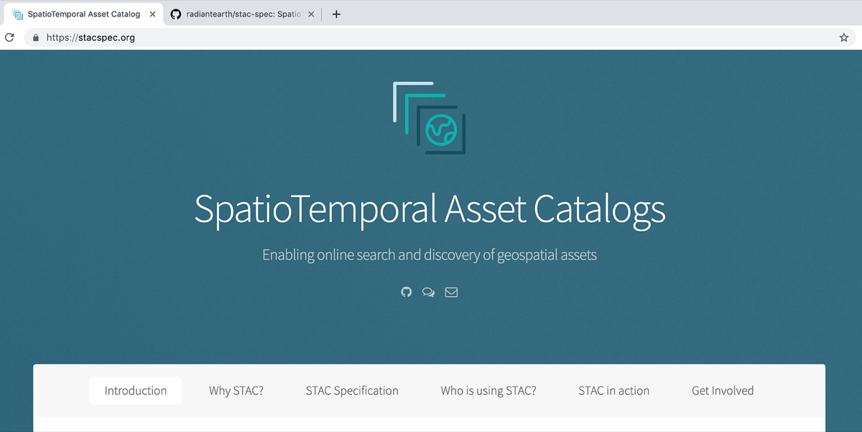Bookmark this page with the star icon
The width and height of the screenshot is (862, 432).
point(844,37)
